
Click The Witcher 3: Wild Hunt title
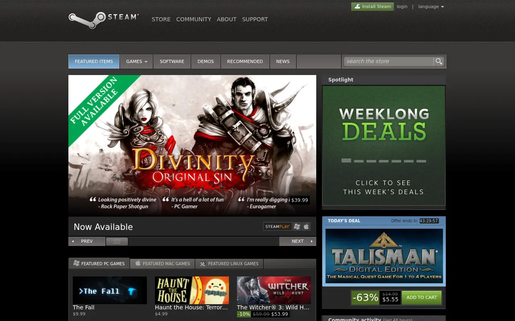coord(273,307)
